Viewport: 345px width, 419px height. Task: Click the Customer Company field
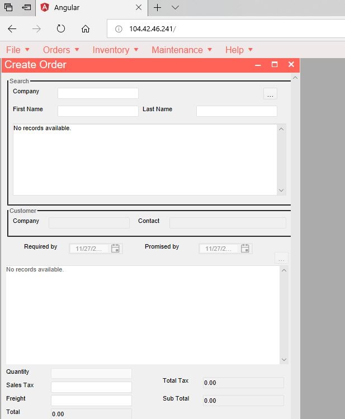pyautogui.click(x=89, y=223)
